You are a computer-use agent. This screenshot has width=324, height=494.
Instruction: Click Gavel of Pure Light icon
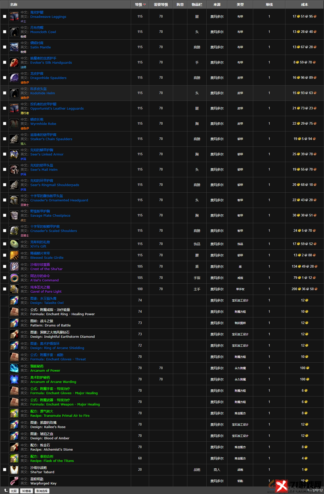coord(14,289)
